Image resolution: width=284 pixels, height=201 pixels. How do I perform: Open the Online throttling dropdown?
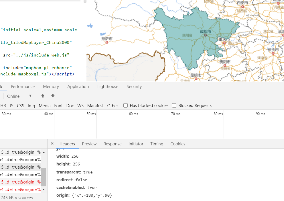(x=19, y=96)
